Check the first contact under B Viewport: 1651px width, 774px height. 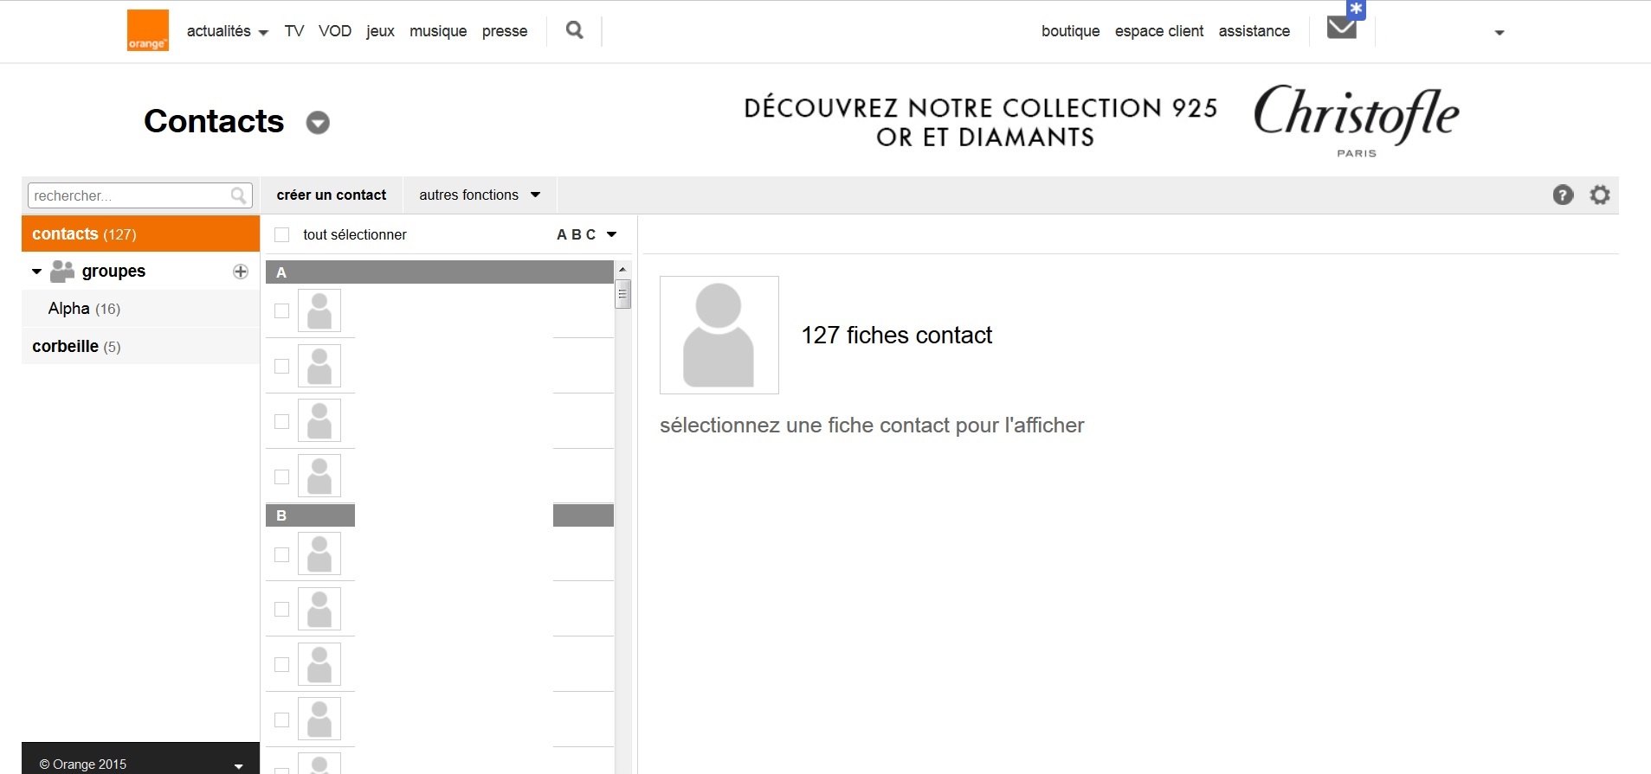281,554
